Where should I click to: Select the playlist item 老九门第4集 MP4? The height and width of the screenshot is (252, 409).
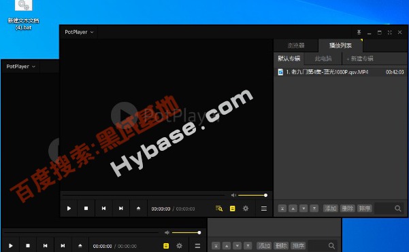point(341,72)
